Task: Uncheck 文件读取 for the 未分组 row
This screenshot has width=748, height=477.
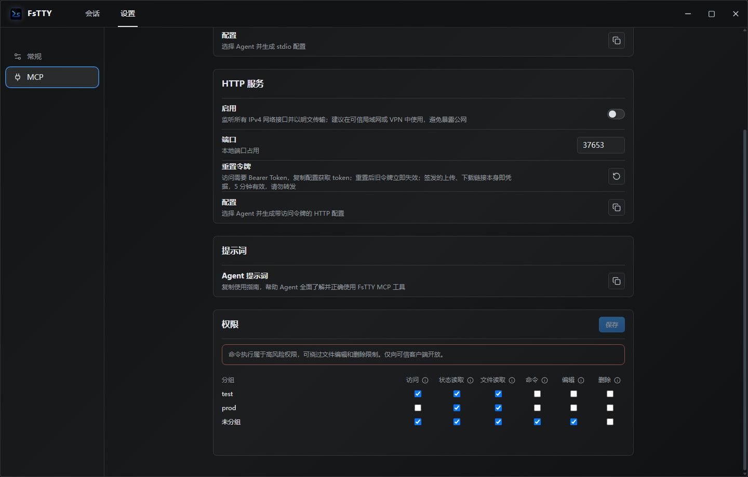Action: pos(499,422)
